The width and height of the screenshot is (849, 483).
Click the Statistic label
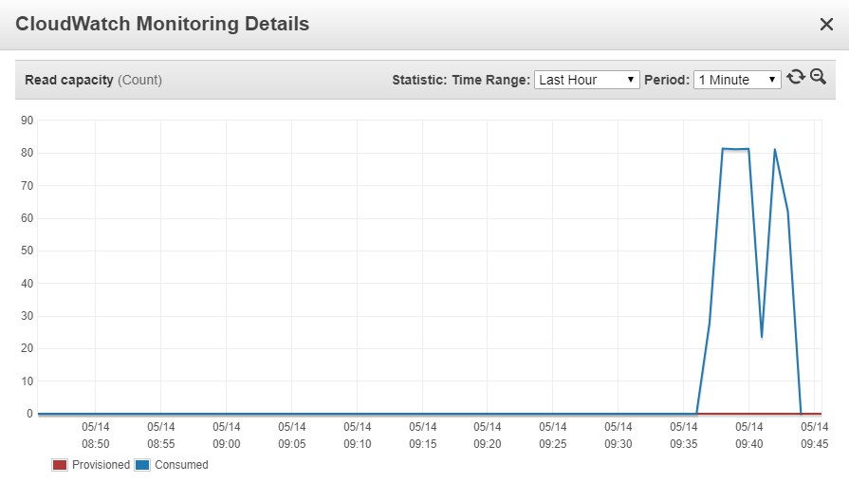(419, 80)
